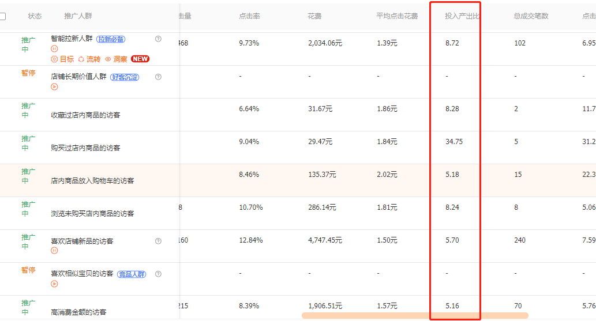Screen dimensions: 596x321
Task: Sort by 投入产出比 column header
Action: tap(462, 16)
